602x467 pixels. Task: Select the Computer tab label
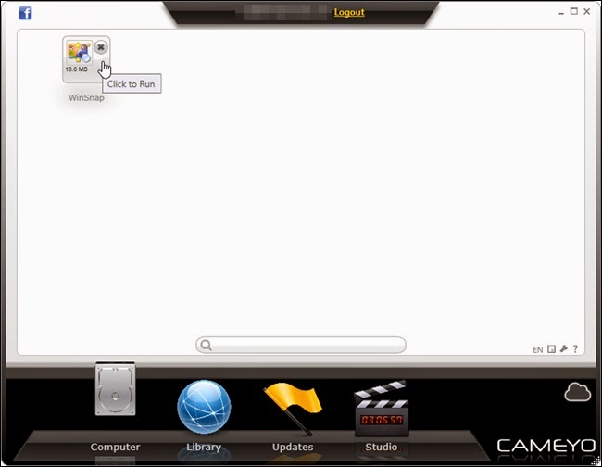tap(115, 447)
